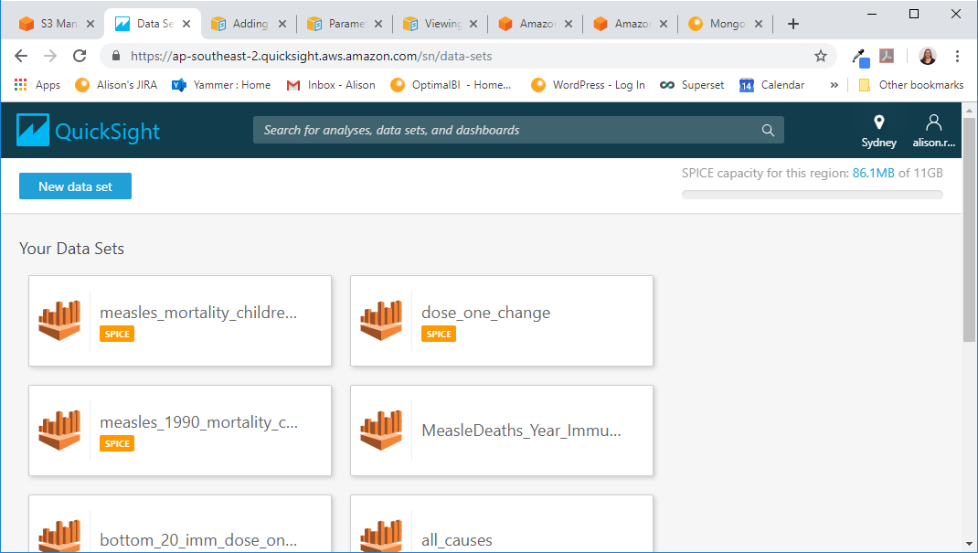Click the PDF extension icon
Viewport: 978px width, 553px height.
[x=887, y=56]
